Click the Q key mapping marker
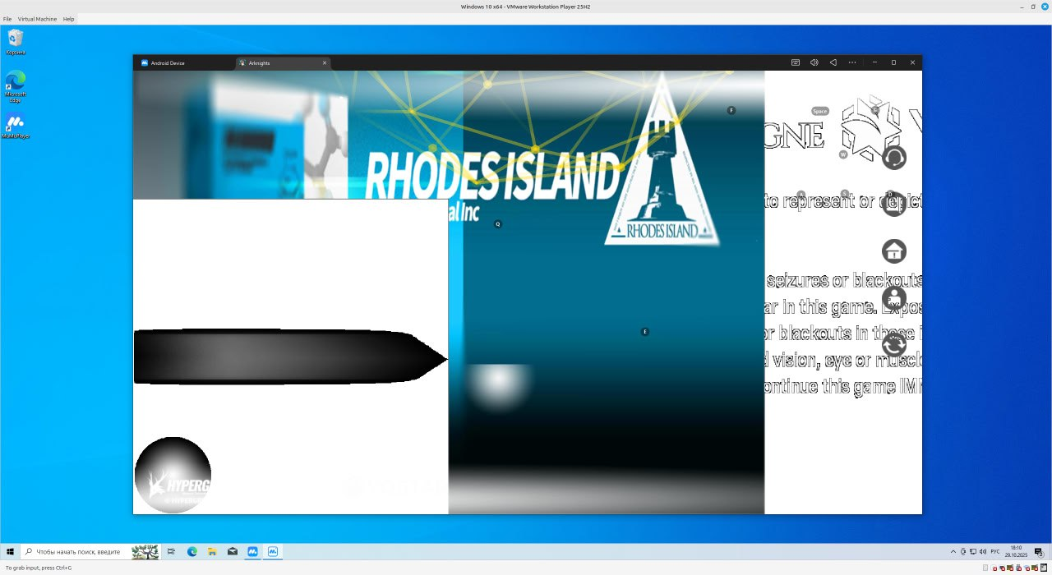1052x575 pixels. [x=497, y=224]
